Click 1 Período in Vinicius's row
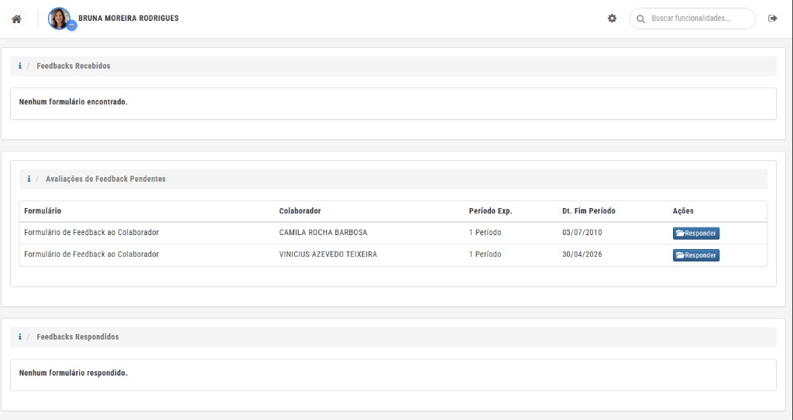This screenshot has width=793, height=420. (x=485, y=254)
